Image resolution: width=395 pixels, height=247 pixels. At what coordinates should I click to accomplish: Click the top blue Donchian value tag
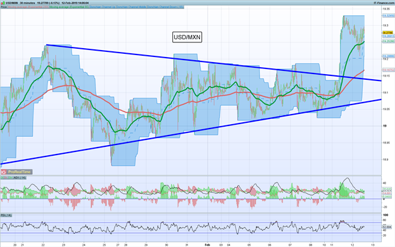[x=389, y=16]
